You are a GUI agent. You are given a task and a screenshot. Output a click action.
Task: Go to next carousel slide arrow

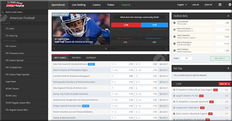point(167,48)
